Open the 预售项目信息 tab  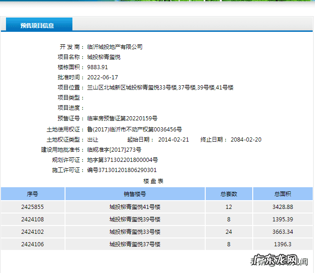pyautogui.click(x=37, y=25)
